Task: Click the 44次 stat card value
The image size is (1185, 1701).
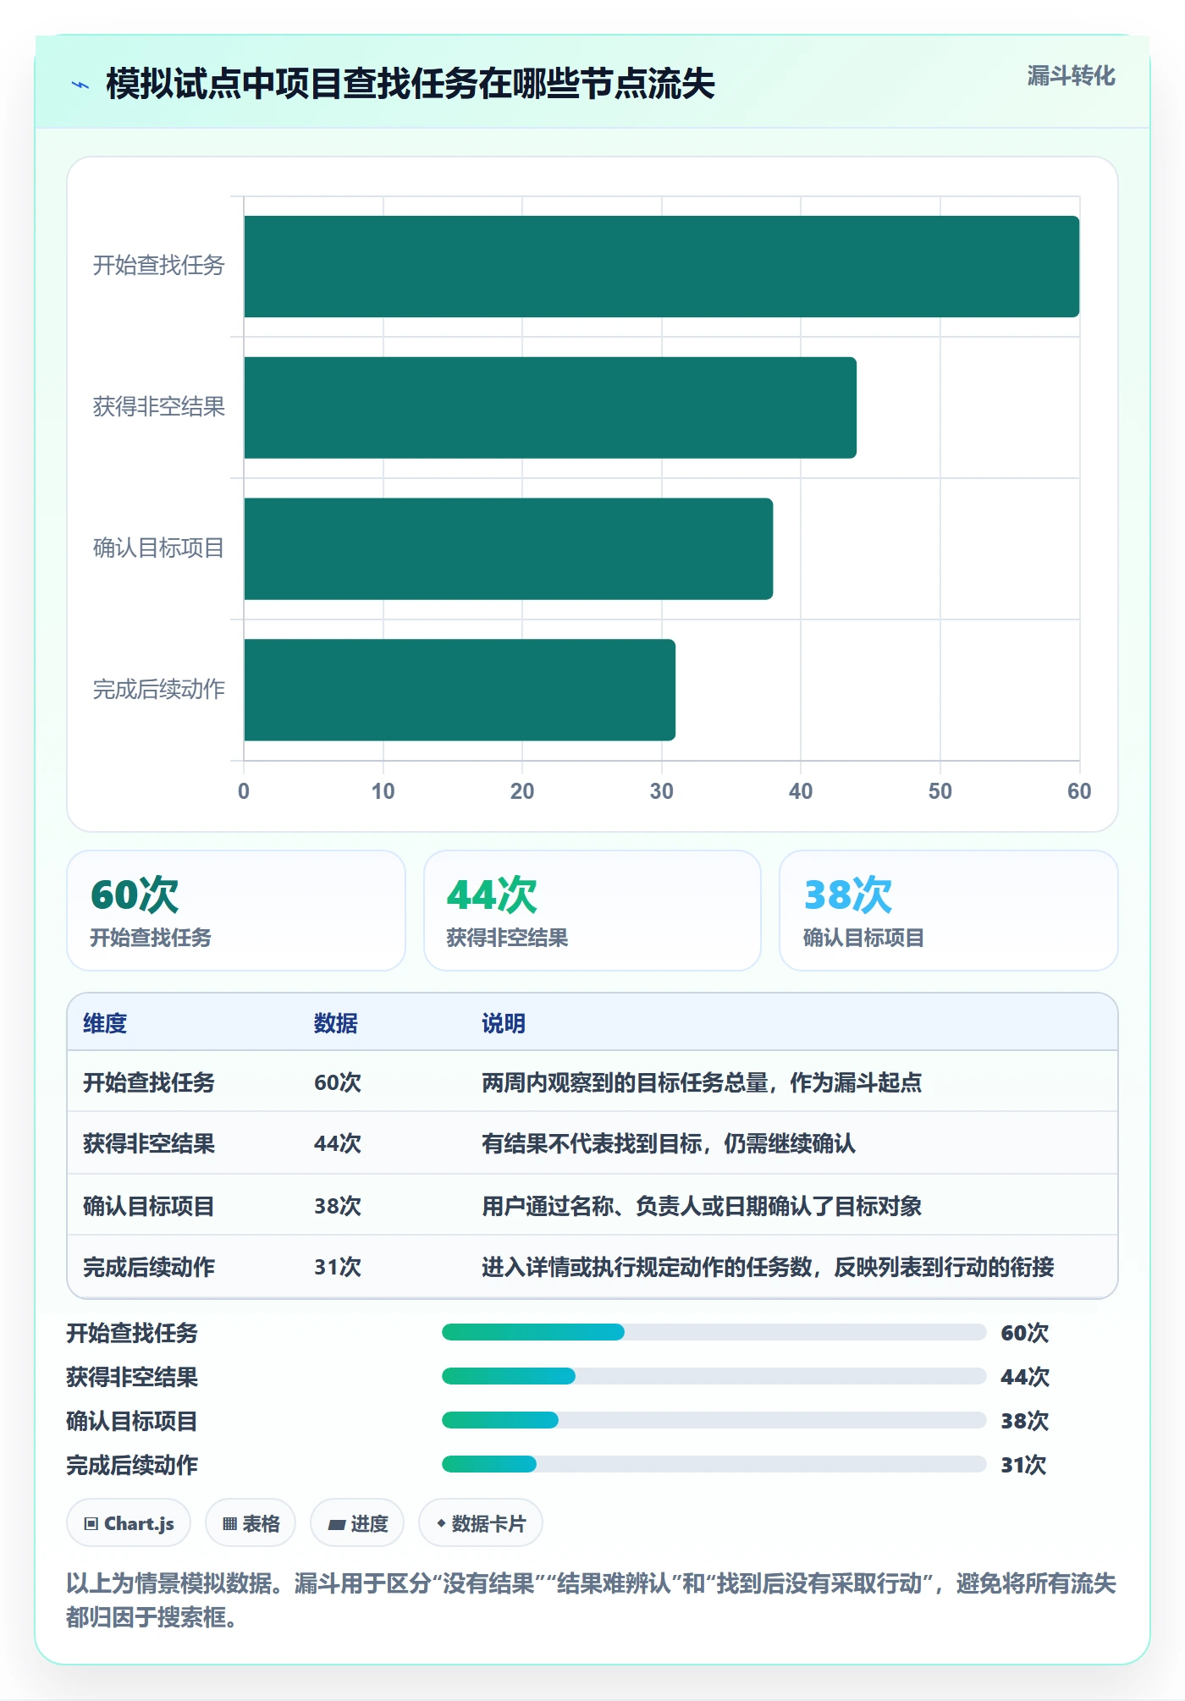Action: point(492,895)
